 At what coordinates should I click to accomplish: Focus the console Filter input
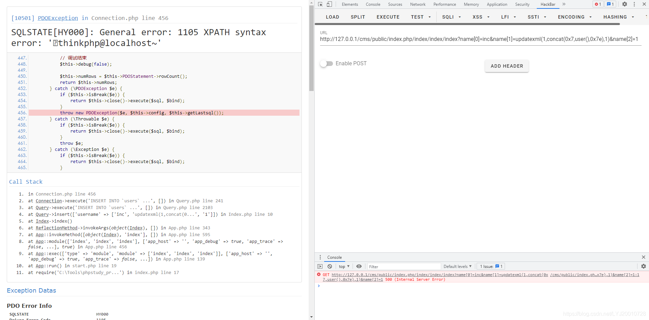404,267
